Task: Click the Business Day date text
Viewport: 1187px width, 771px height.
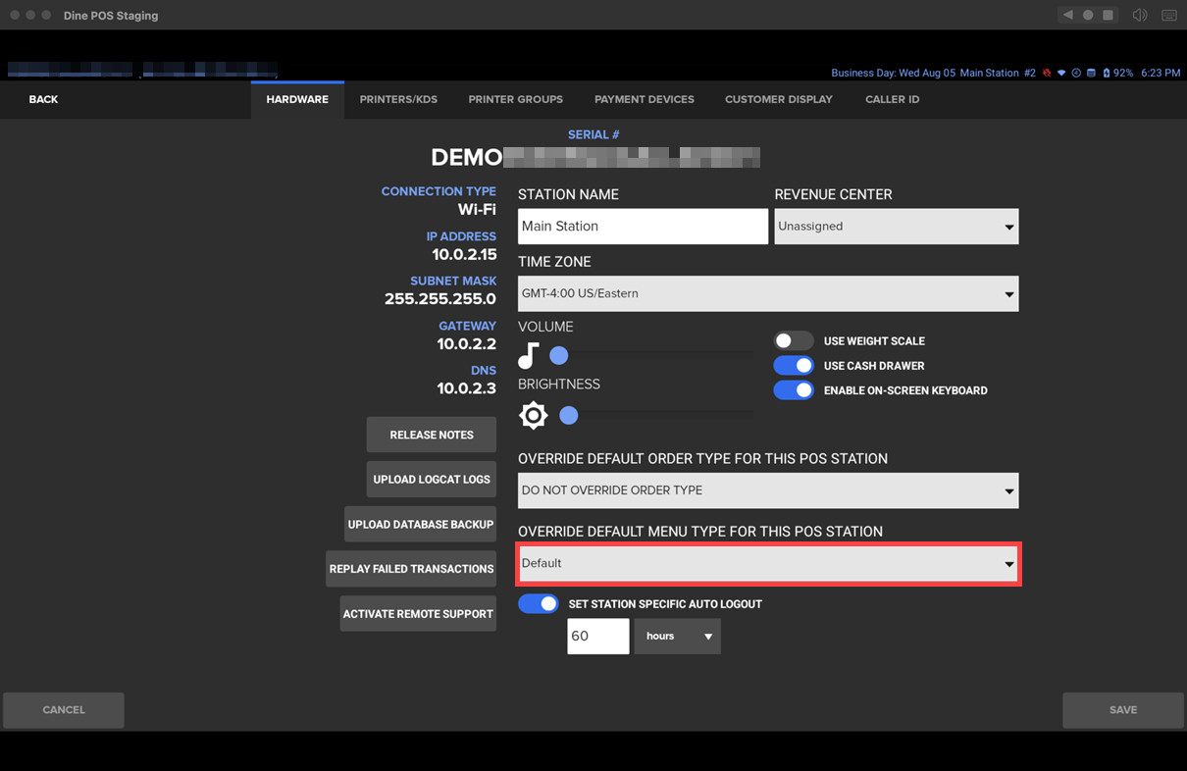Action: coord(894,73)
